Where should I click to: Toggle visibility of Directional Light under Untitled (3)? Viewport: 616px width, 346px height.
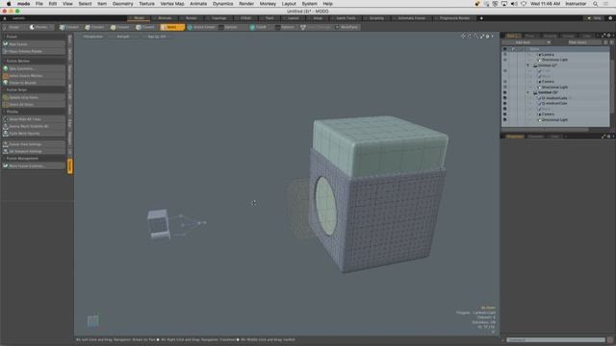pos(504,120)
